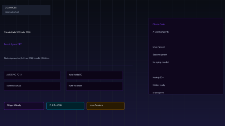The width and height of the screenshot is (225, 126).
Task: Click the GIGANODES brand title
Action: [11, 8]
